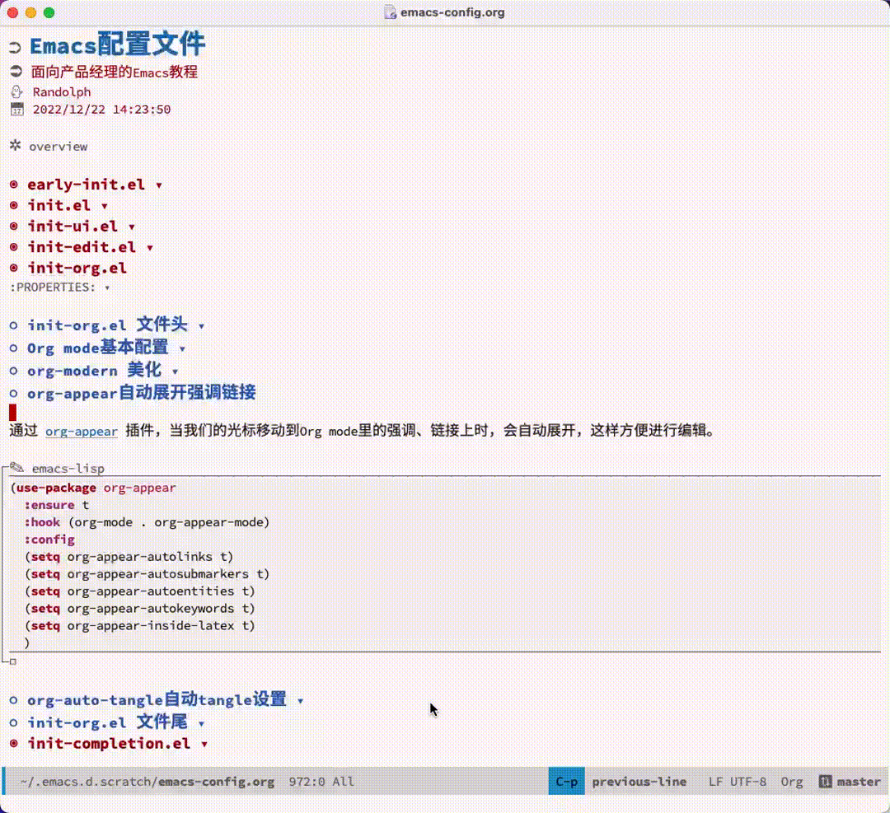Click the bullet icon of init-completion.el

pos(14,743)
